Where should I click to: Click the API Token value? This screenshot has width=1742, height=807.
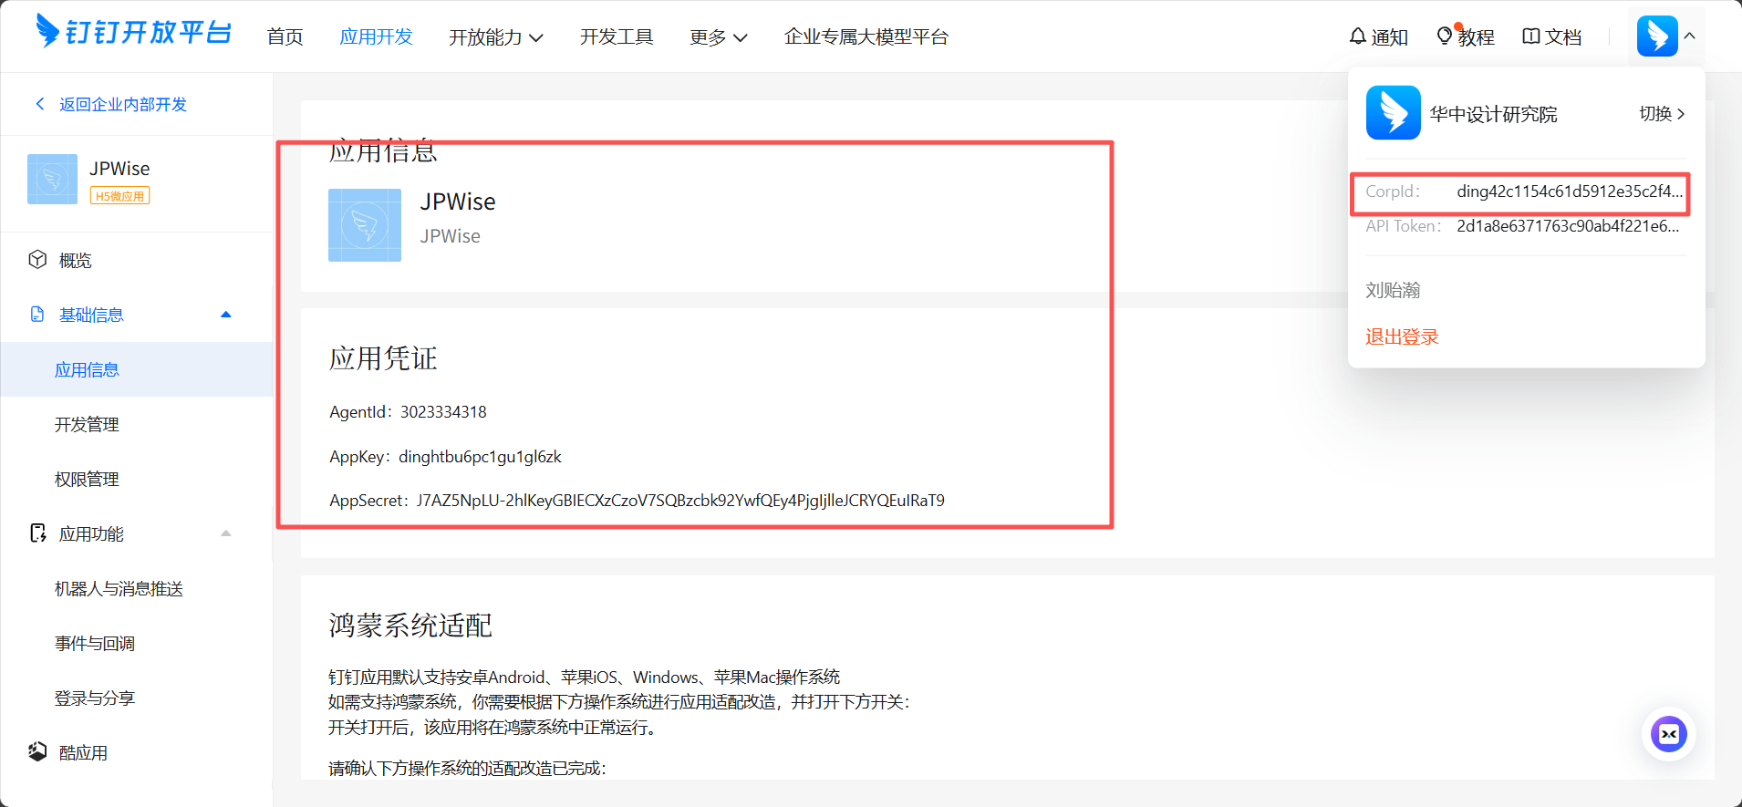point(1568,226)
